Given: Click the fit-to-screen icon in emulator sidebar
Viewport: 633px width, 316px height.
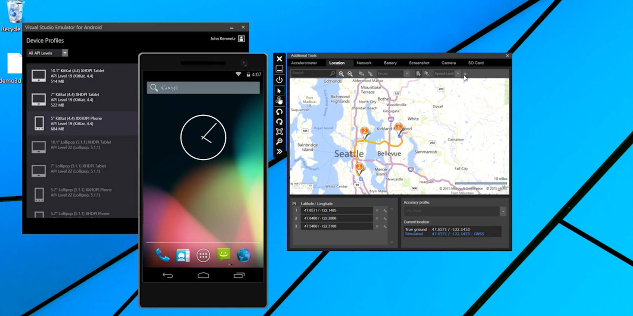Looking at the screenshot, I should (279, 132).
